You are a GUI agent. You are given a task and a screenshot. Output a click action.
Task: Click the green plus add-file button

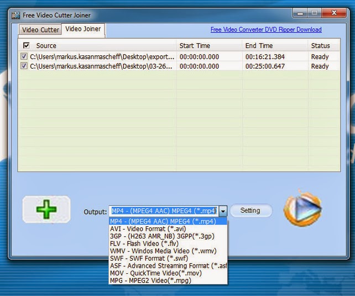coord(46,209)
